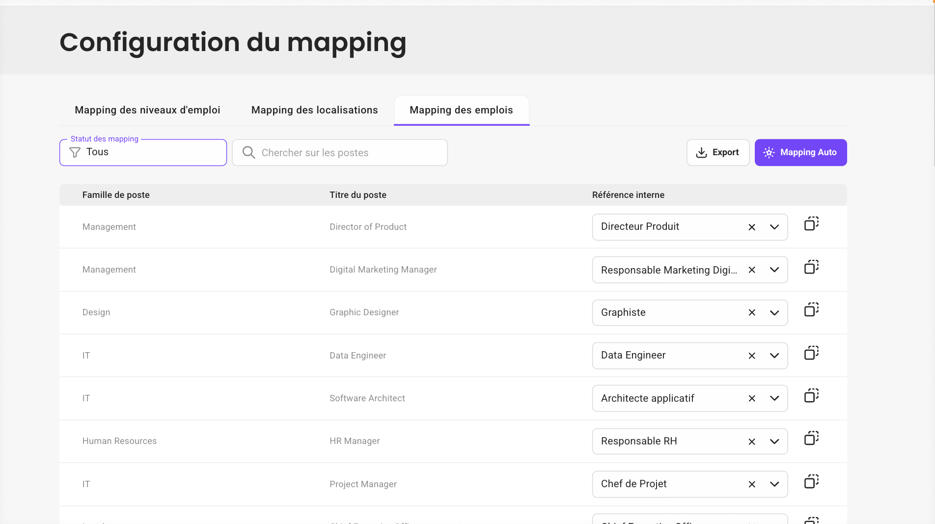
Task: Click the duplicate icon for HR Manager row
Action: click(x=811, y=439)
